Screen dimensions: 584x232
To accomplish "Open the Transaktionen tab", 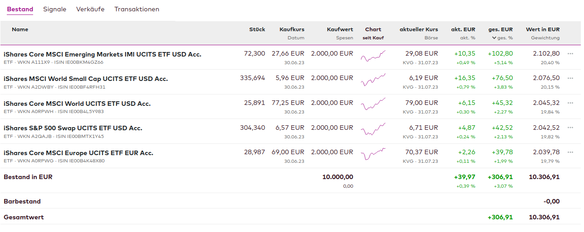I will [x=136, y=9].
